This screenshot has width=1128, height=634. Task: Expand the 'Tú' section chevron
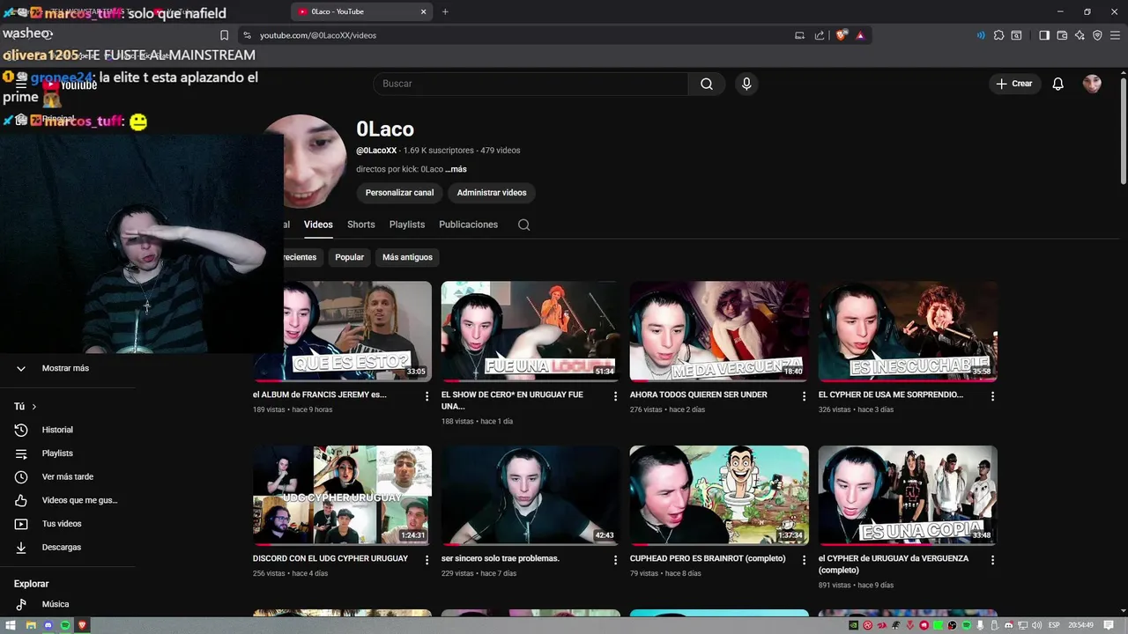tap(34, 407)
